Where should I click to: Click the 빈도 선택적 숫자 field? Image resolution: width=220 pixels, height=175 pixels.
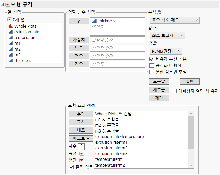(118, 48)
